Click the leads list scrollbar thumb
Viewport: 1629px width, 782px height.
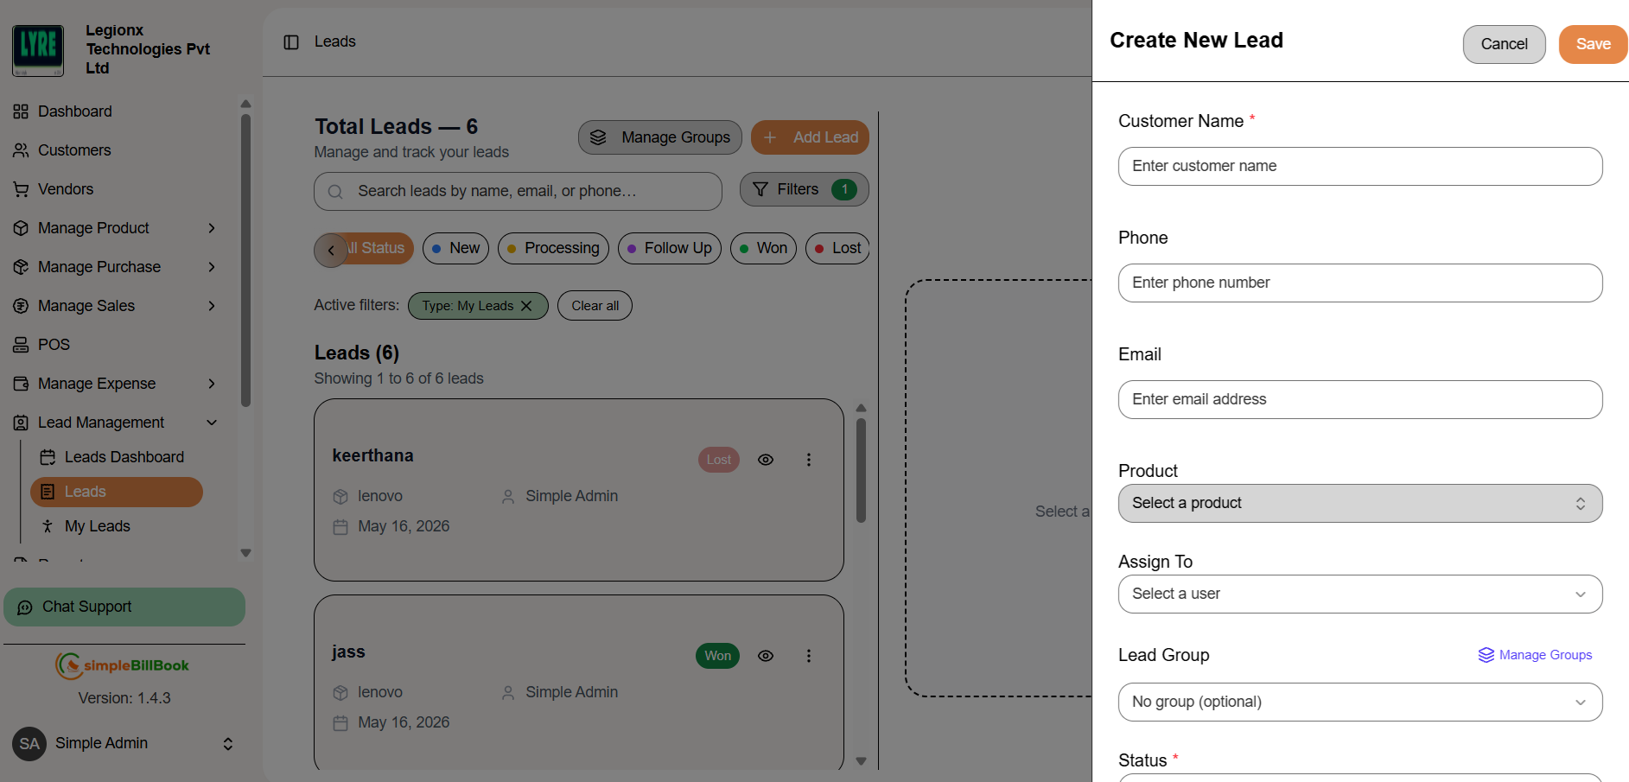click(x=861, y=471)
